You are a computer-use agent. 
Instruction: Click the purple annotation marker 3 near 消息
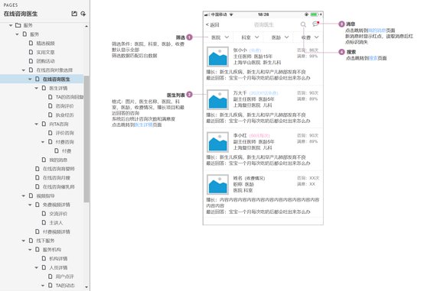point(341,24)
